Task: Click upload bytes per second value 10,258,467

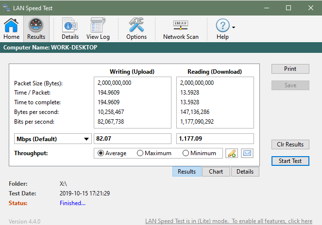Action: 111,112
